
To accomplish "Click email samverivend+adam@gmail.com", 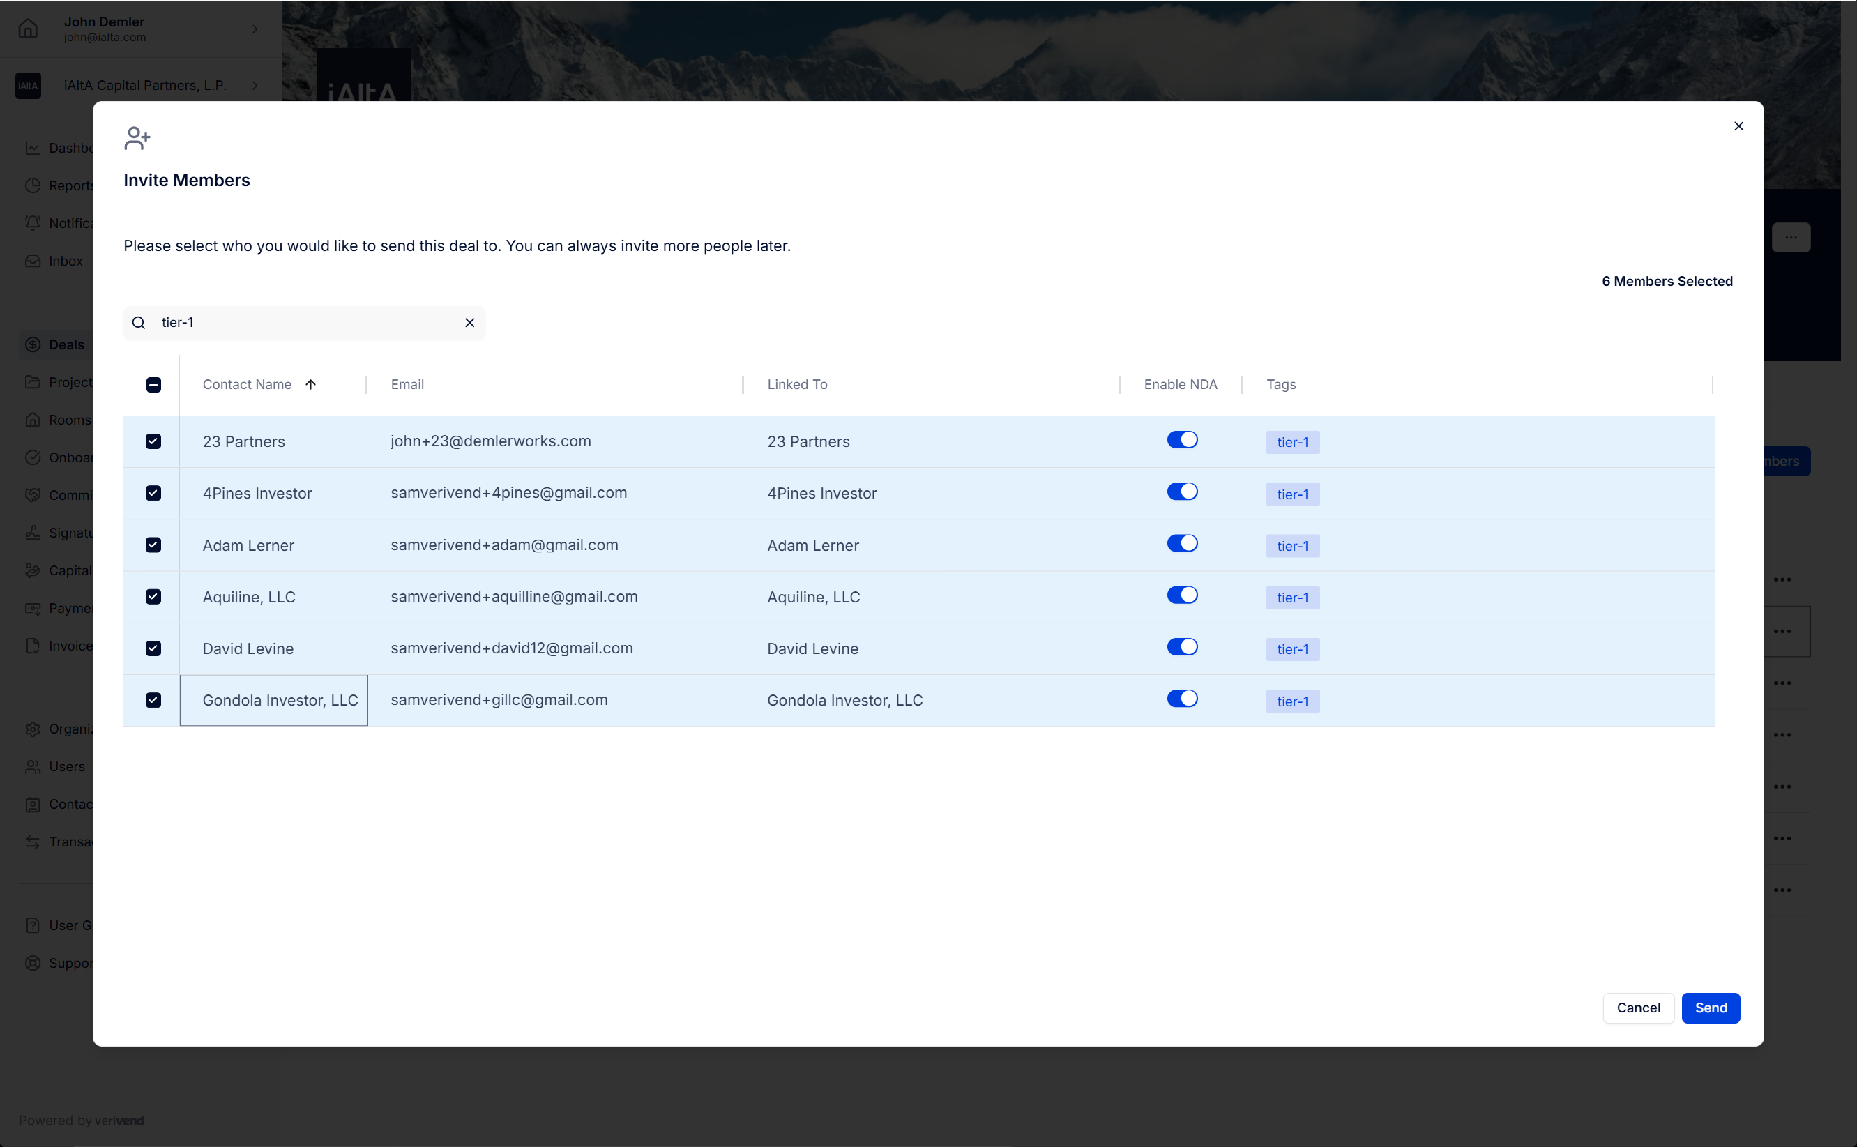I will point(504,545).
